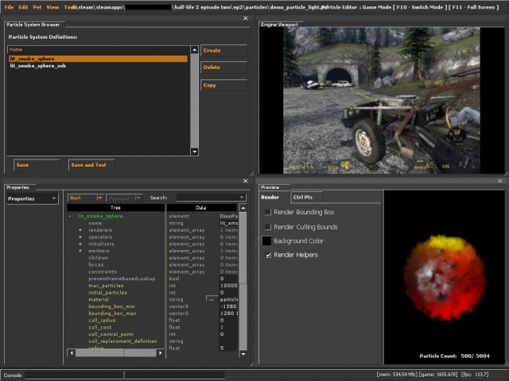Click the tree horizontal scrollbar
The height and width of the screenshot is (381, 509).
[x=116, y=352]
